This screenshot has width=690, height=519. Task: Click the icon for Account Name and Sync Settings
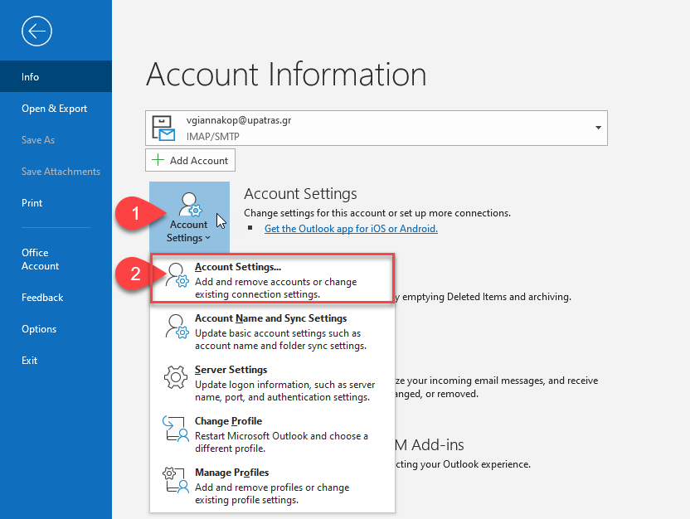[x=177, y=327]
